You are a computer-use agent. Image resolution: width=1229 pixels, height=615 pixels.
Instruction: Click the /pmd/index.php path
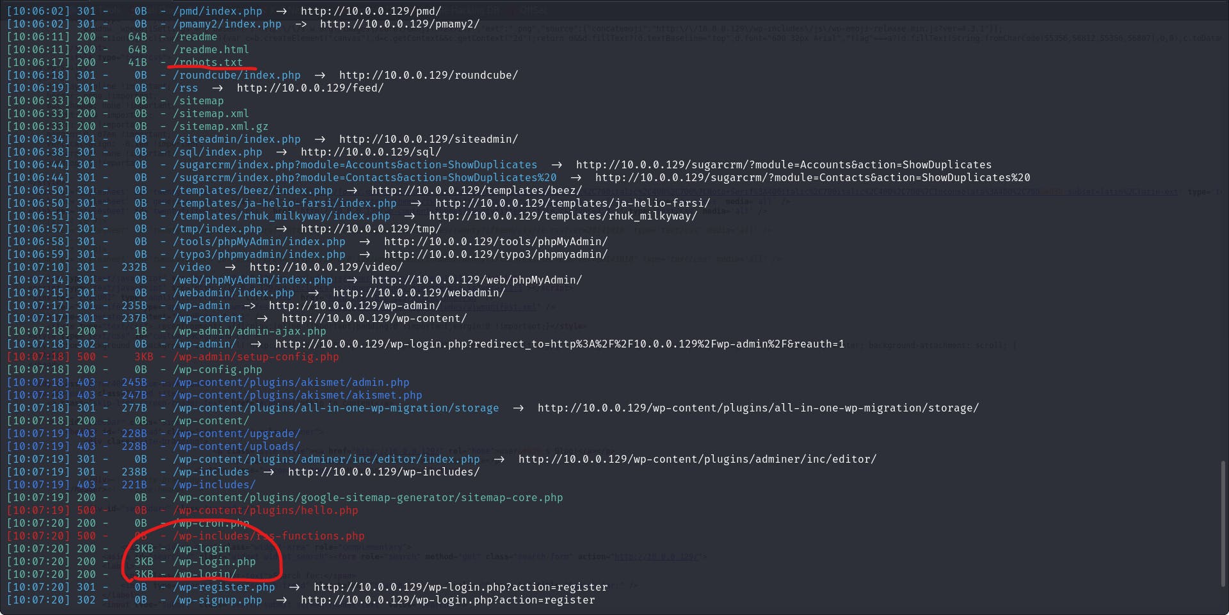pos(218,11)
